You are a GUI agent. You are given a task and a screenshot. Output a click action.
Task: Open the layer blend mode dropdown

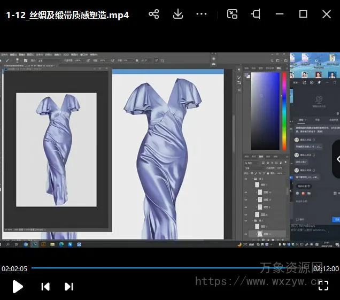[254, 167]
